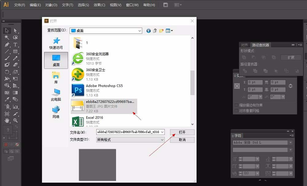The image size is (307, 186).
Task: Switch to the 对齐 tab
Action: (x=244, y=45)
